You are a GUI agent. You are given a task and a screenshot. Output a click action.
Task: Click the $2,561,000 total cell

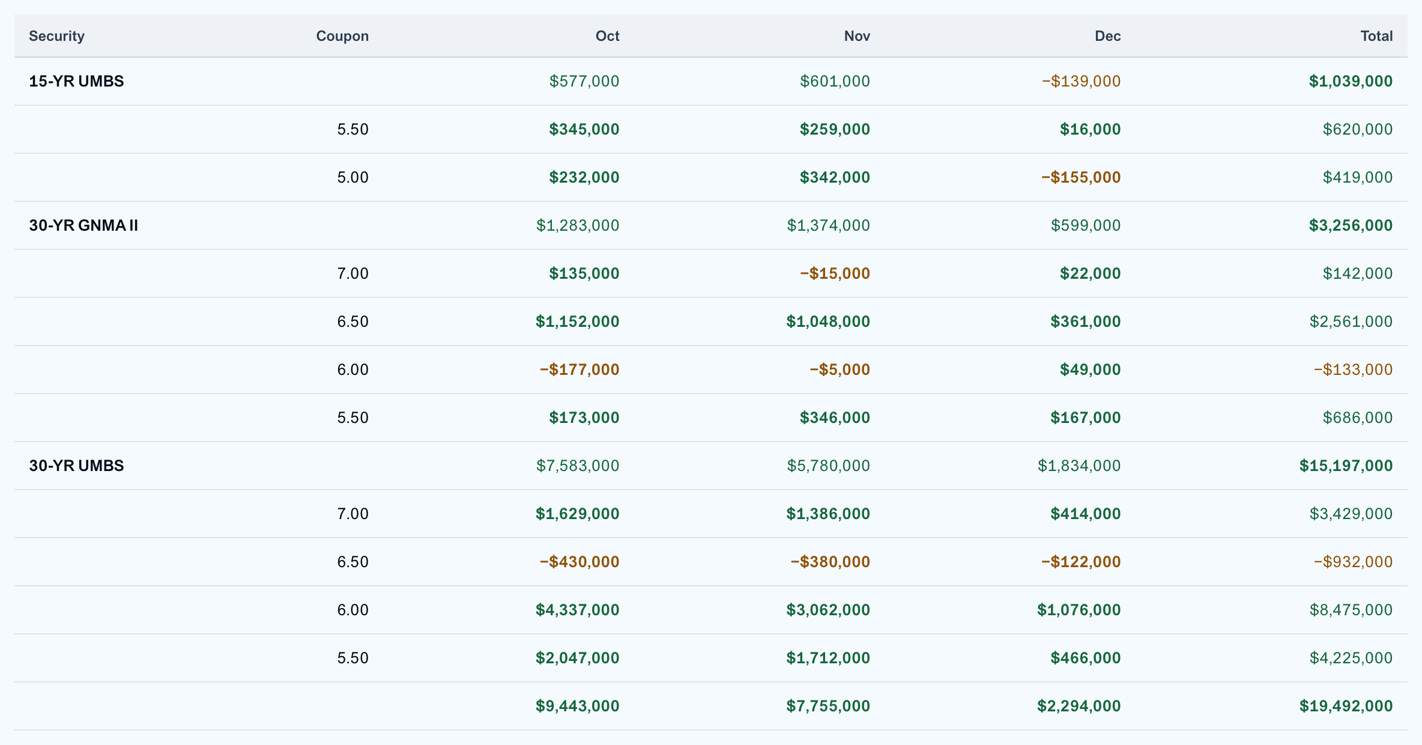coord(1351,321)
